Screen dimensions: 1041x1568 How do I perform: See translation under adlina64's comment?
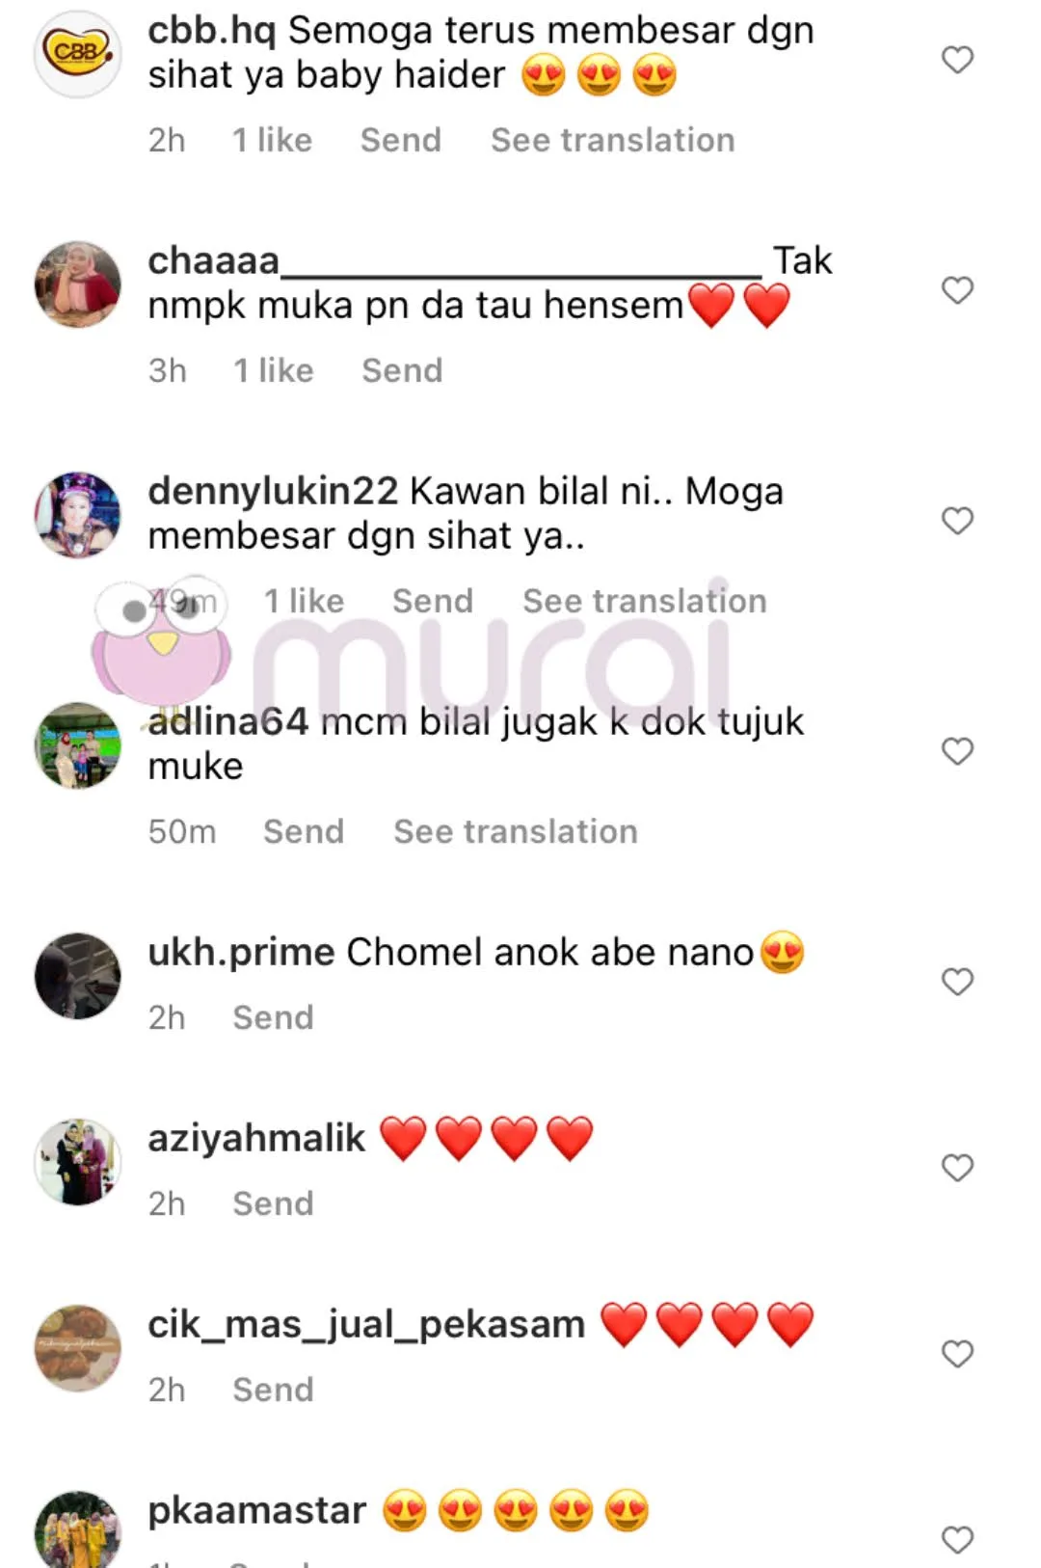(x=516, y=831)
